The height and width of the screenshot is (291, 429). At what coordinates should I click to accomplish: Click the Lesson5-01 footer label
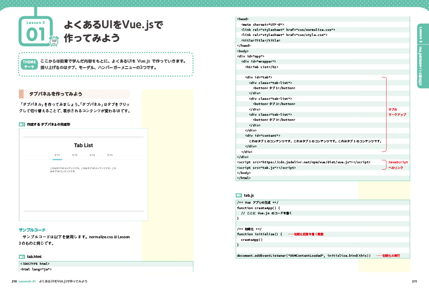(x=27, y=281)
